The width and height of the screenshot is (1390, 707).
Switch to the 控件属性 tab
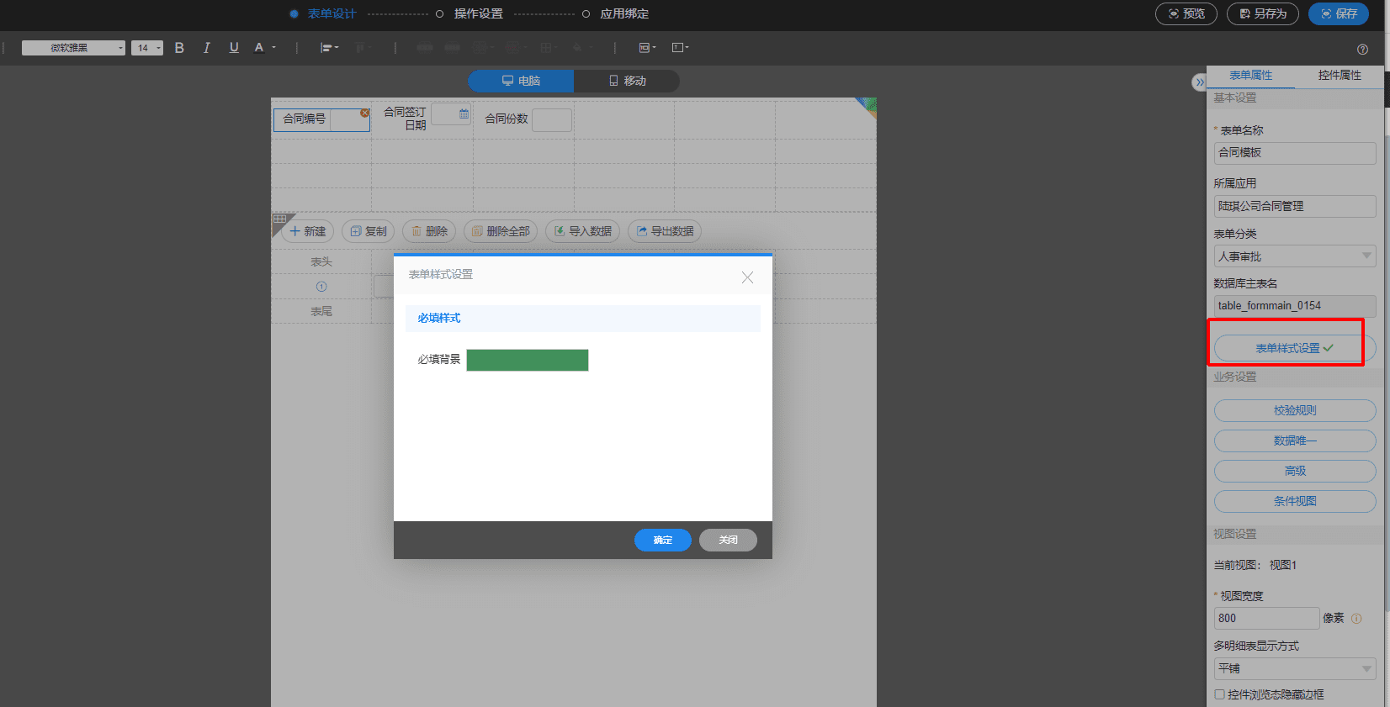pyautogui.click(x=1340, y=76)
